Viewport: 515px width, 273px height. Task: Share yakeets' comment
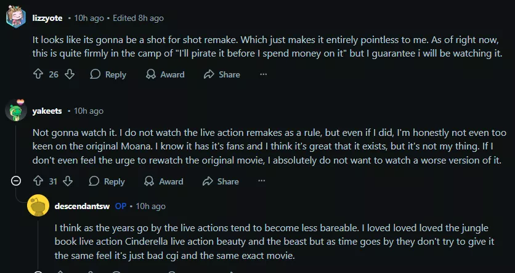[x=221, y=181]
